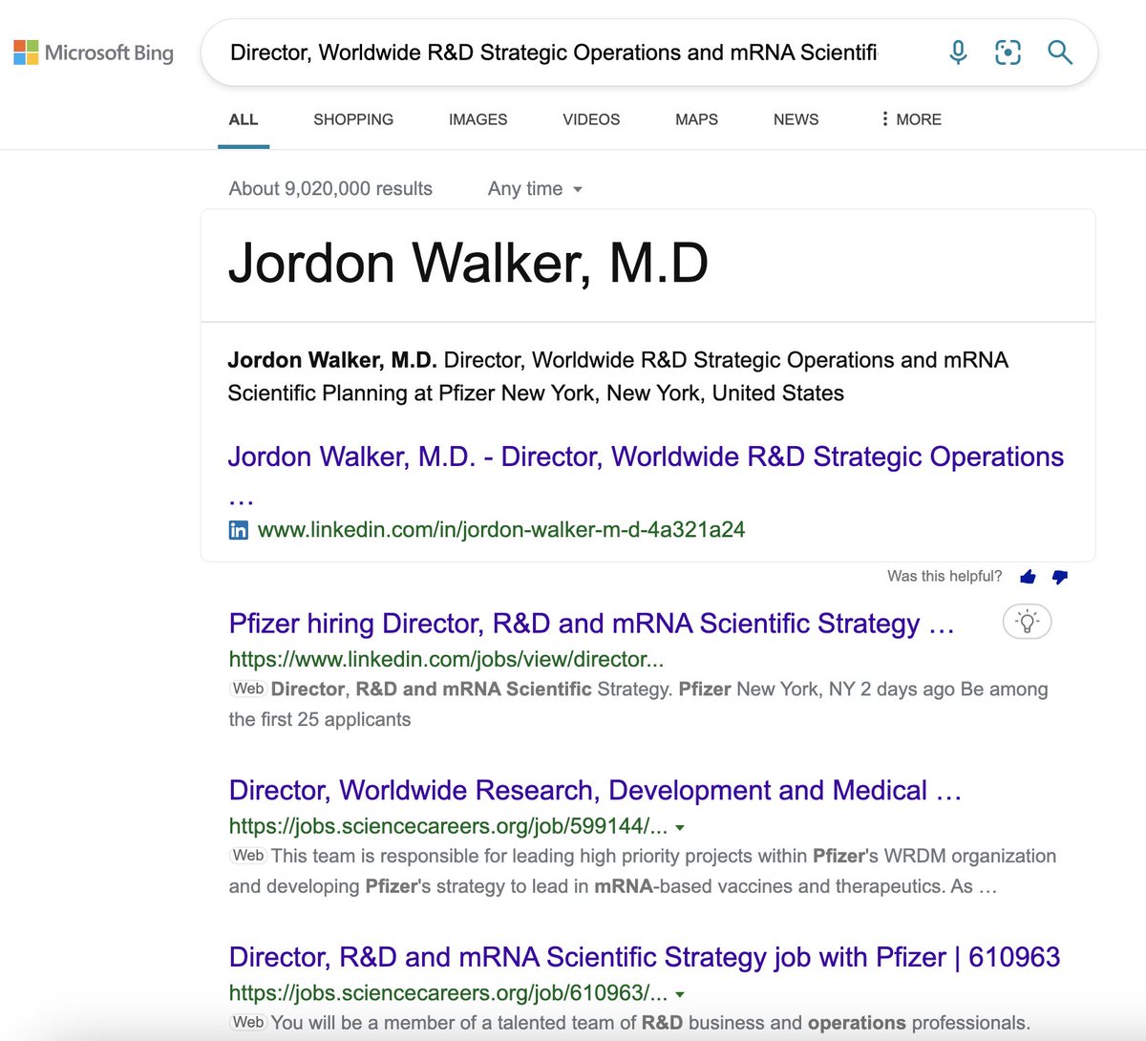Click the magnifying glass search icon
The image size is (1146, 1041).
tap(1059, 53)
